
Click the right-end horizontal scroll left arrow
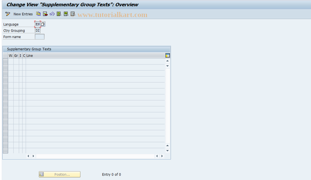coord(157,156)
